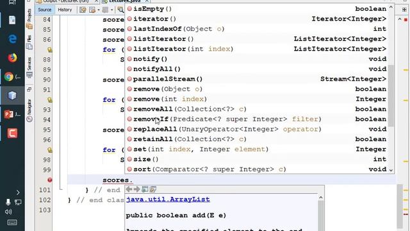Click microphone tray icon

click(x=8, y=202)
